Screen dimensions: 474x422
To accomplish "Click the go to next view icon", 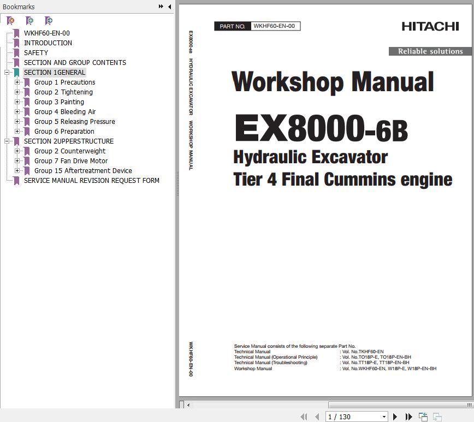I will tap(437, 417).
